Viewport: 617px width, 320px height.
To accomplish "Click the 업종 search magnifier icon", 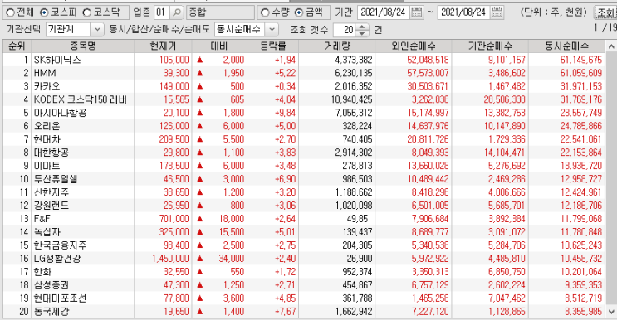I will pos(177,12).
